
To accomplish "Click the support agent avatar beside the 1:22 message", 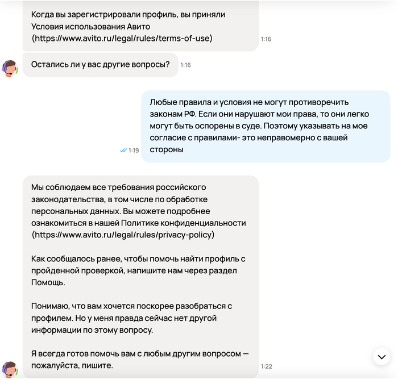I will [x=10, y=369].
